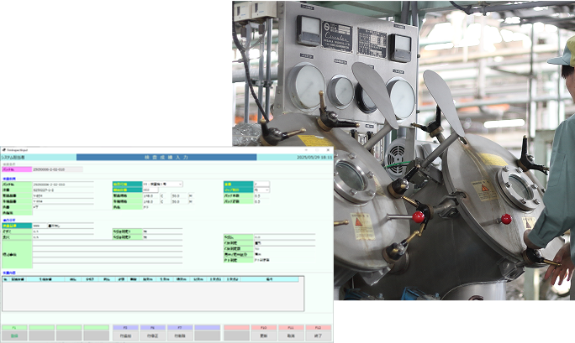This screenshot has width=575, height=343.
Task: Click the F12 終了 button
Action: (x=318, y=333)
